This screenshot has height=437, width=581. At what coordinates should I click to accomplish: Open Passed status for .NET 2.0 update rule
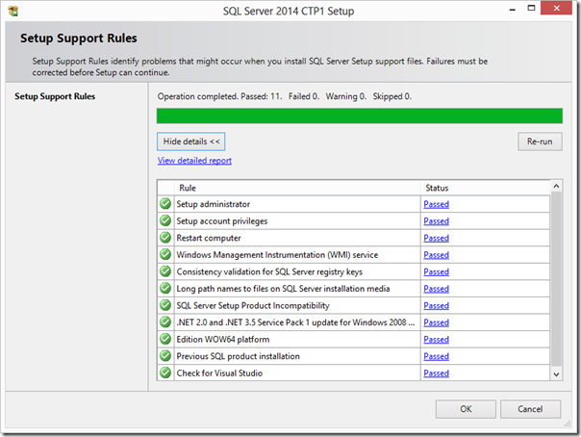(x=436, y=322)
